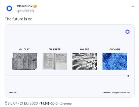Click the 'Creating the verifiable web' tagline
This screenshot has width=139, height=107.
tap(121, 93)
